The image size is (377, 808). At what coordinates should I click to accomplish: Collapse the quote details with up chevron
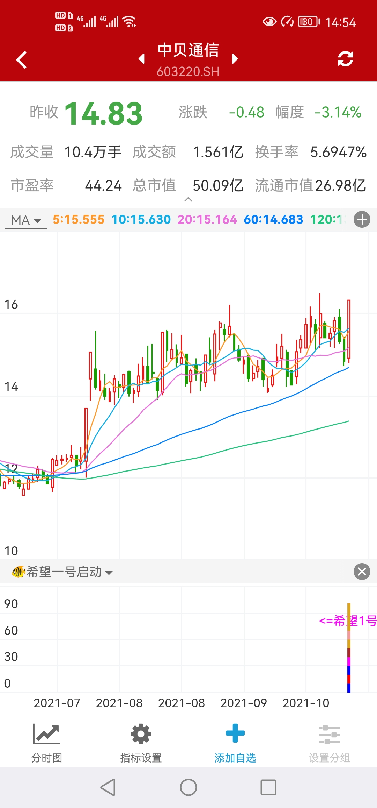188,199
